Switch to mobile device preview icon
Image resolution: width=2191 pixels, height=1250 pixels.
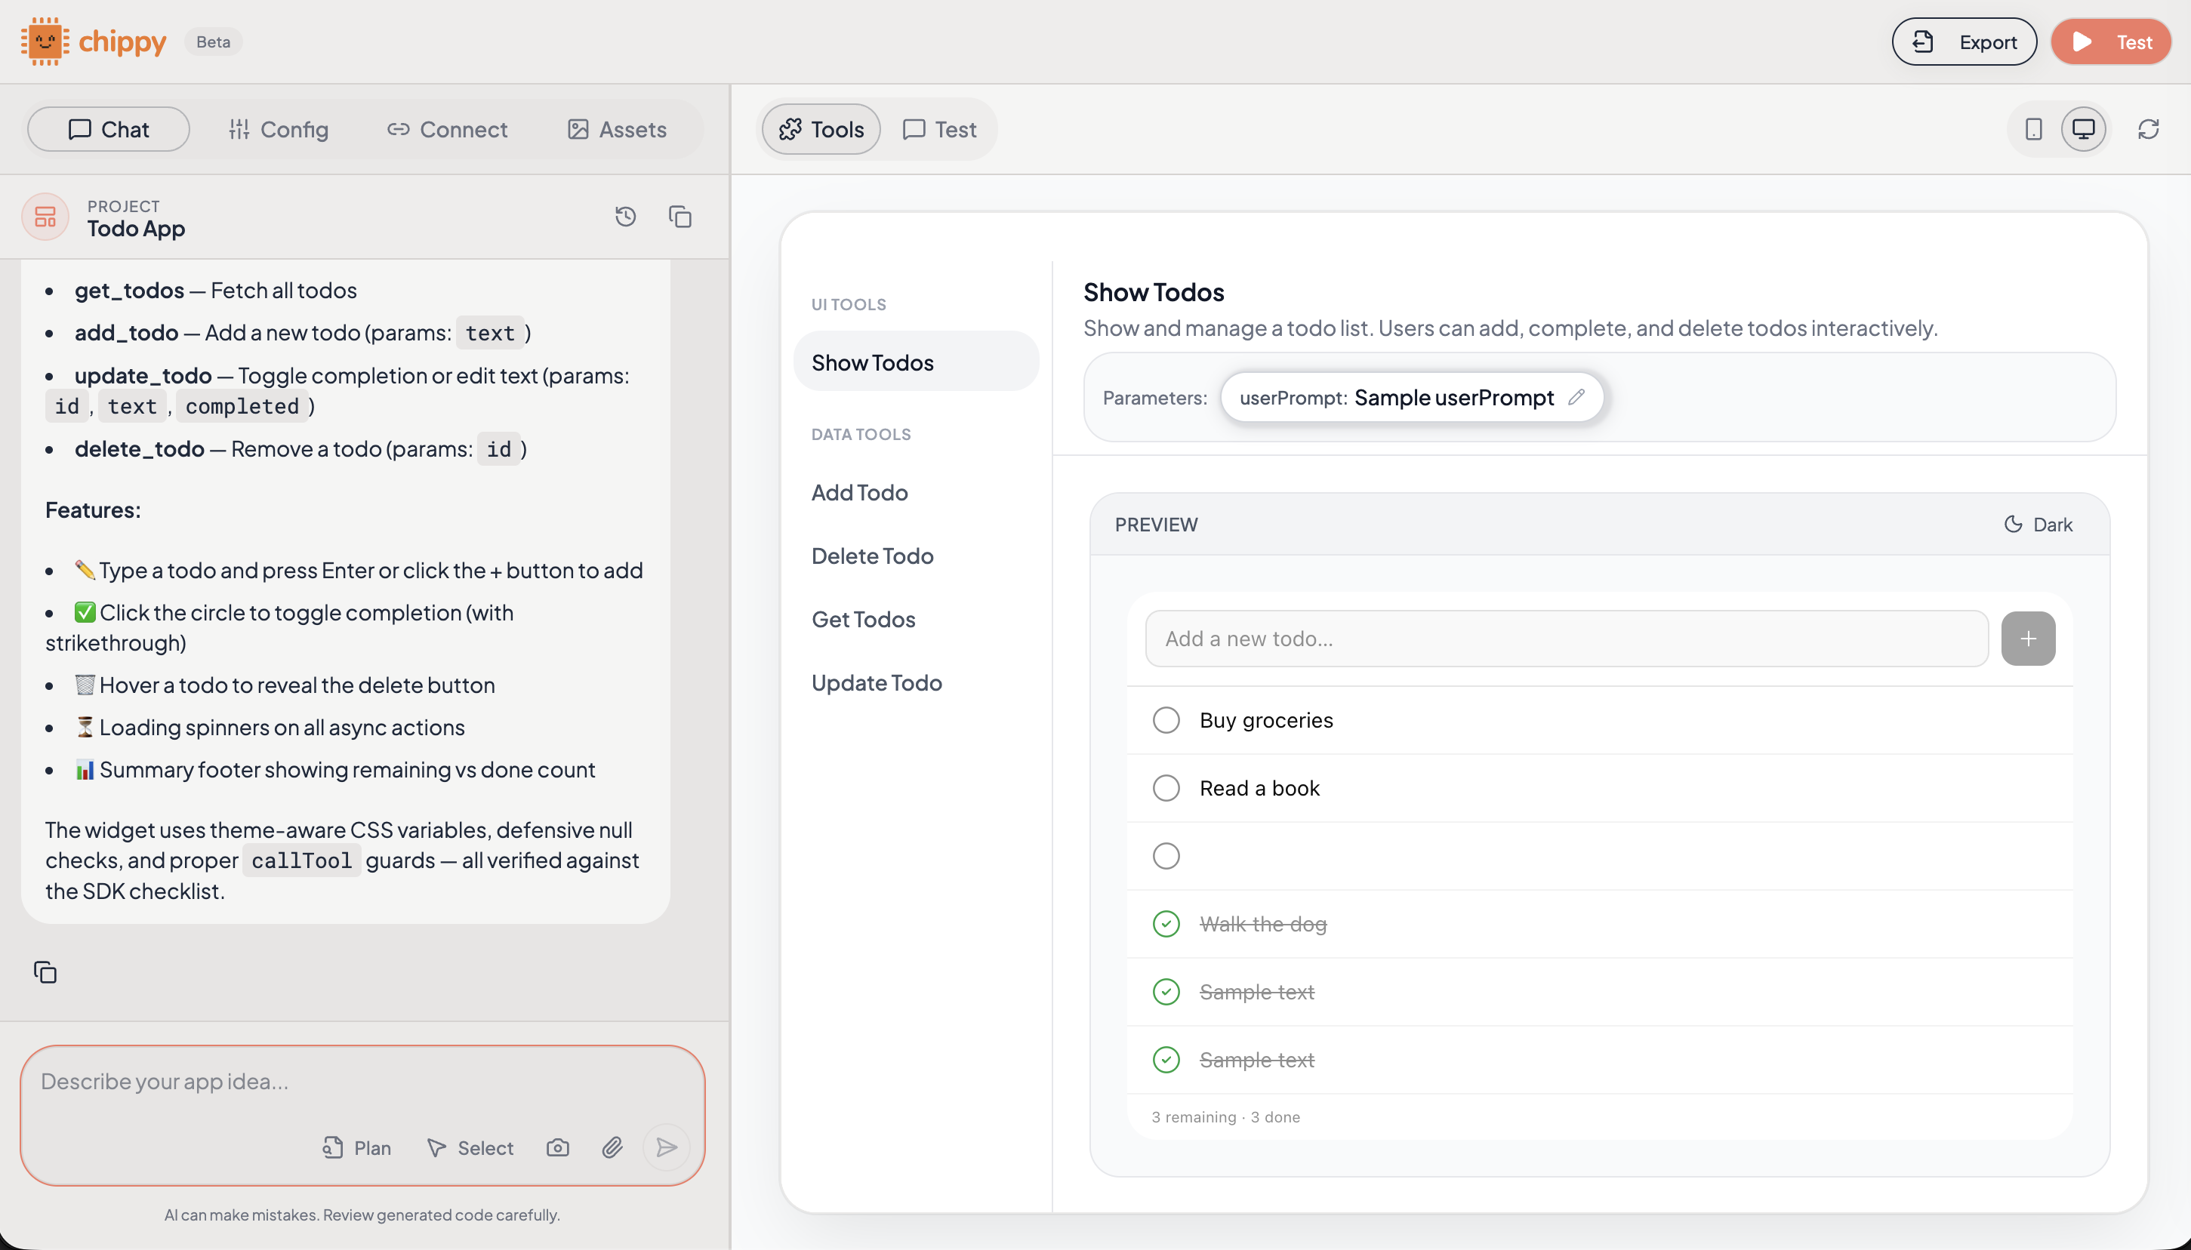[x=2033, y=129]
